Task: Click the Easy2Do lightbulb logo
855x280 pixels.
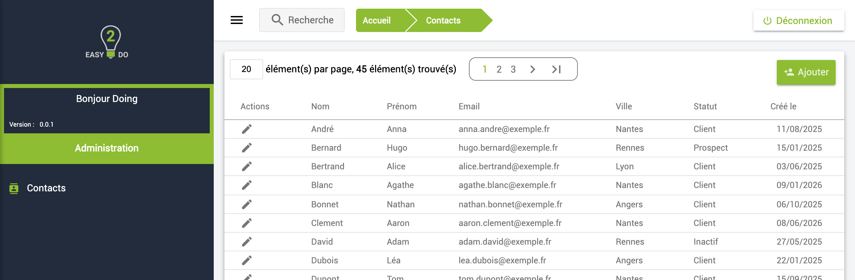Action: pos(107,42)
